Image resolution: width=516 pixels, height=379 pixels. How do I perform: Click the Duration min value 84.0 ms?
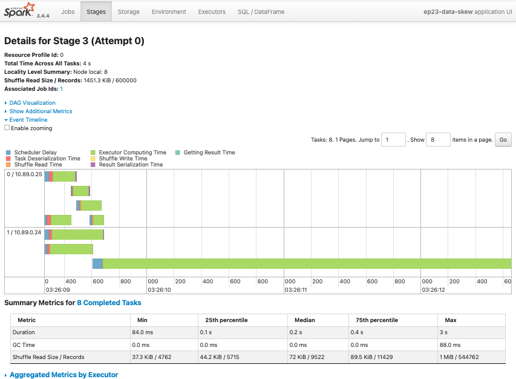[x=143, y=332]
